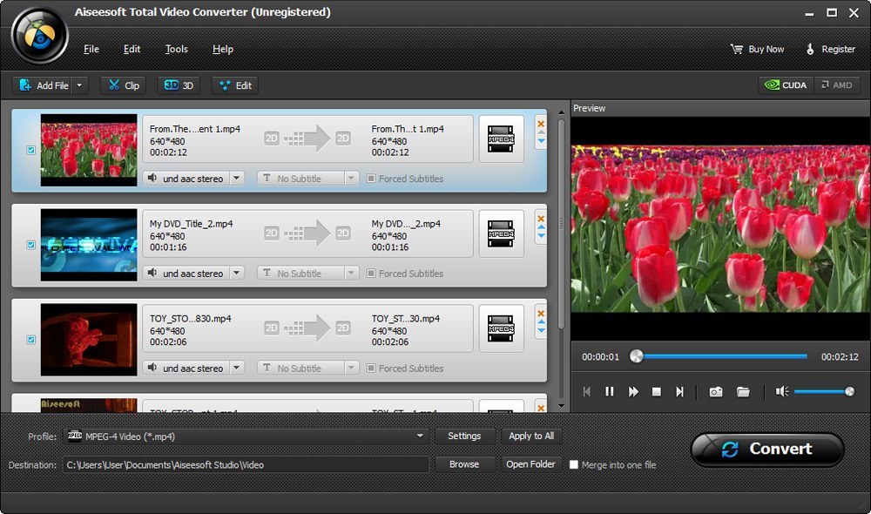This screenshot has height=514, width=871.
Task: Click the MPEG4 output format icon on first file
Action: tap(501, 139)
